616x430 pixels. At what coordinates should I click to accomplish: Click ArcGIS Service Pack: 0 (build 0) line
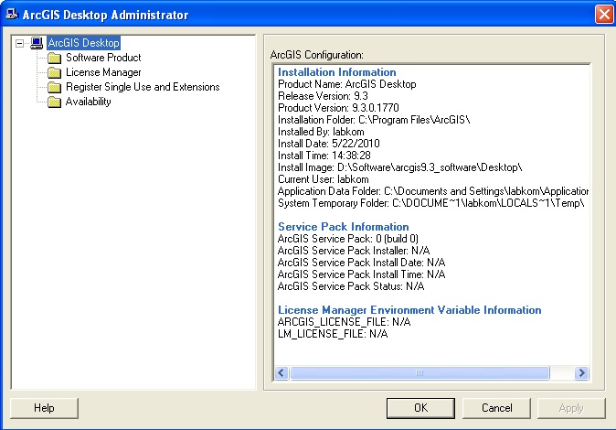[x=347, y=239]
